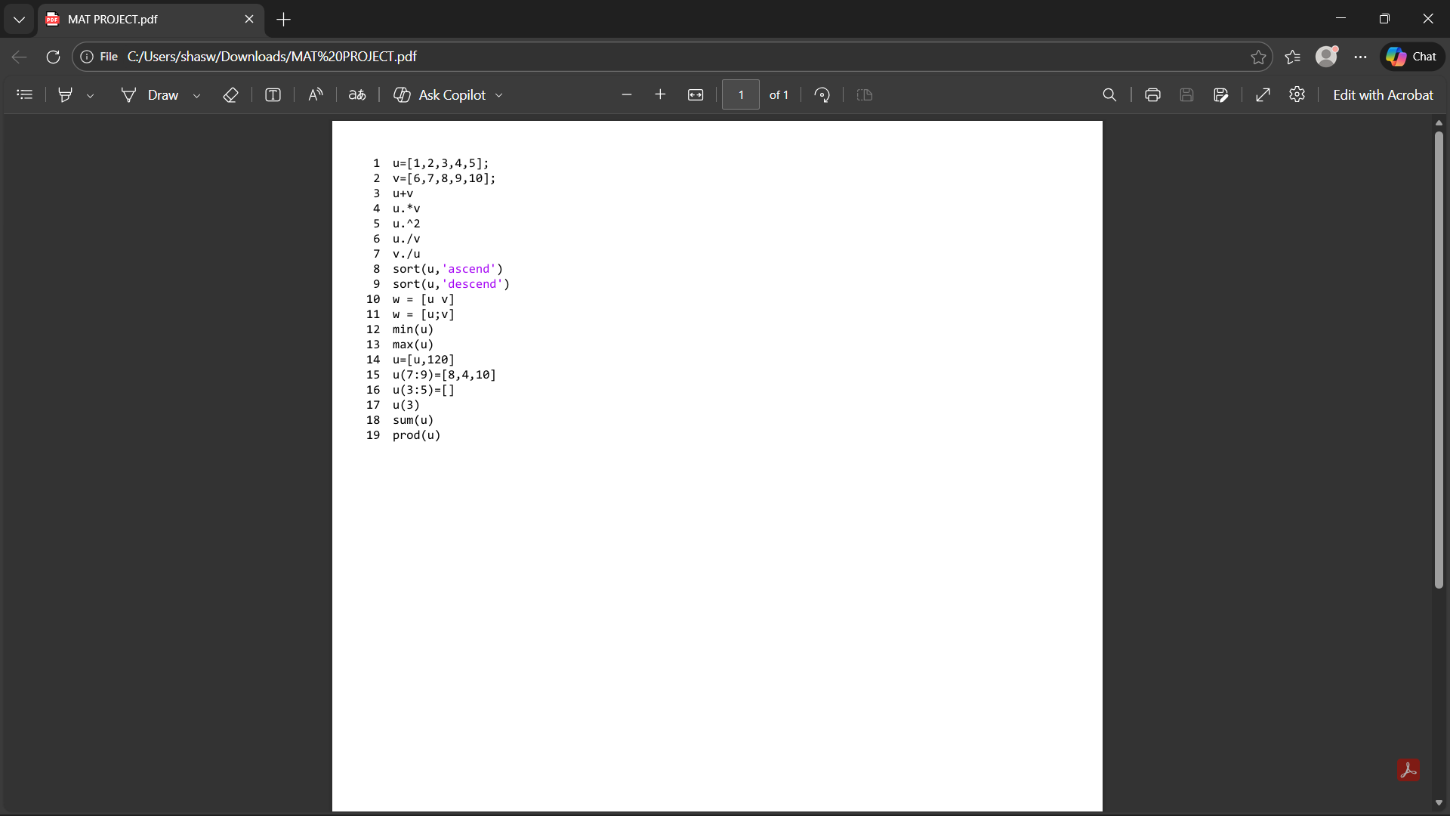This screenshot has height=816, width=1450.
Task: Zoom in the PDF
Action: point(660,94)
